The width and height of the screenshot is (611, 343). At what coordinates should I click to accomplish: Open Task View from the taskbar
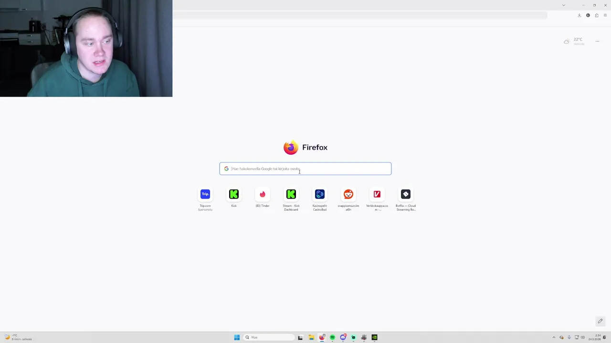point(300,337)
